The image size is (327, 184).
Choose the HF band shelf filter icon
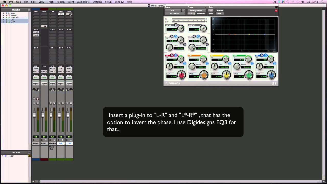click(x=265, y=55)
